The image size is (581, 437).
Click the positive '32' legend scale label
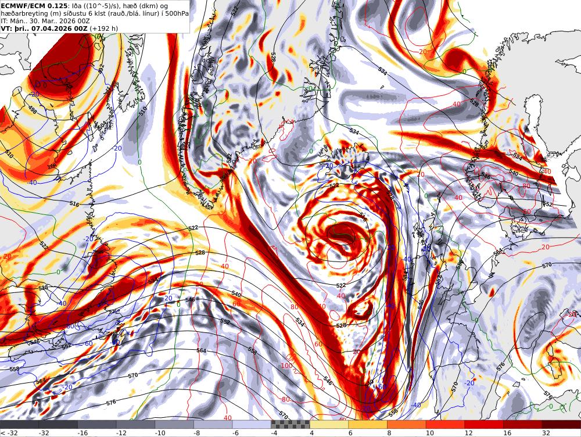pos(546,433)
